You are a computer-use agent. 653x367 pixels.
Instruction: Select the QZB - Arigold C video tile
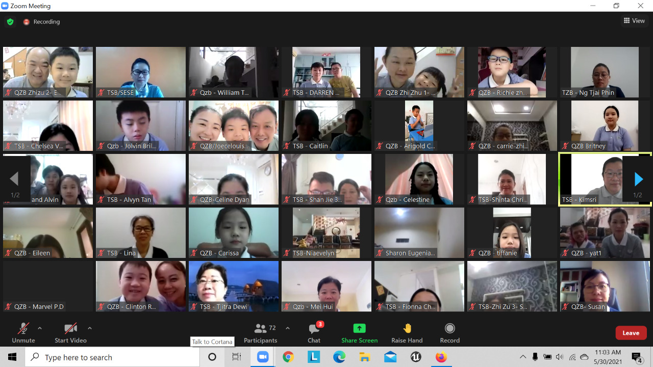419,126
